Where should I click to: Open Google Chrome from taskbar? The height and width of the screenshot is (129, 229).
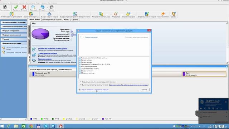pos(31,126)
